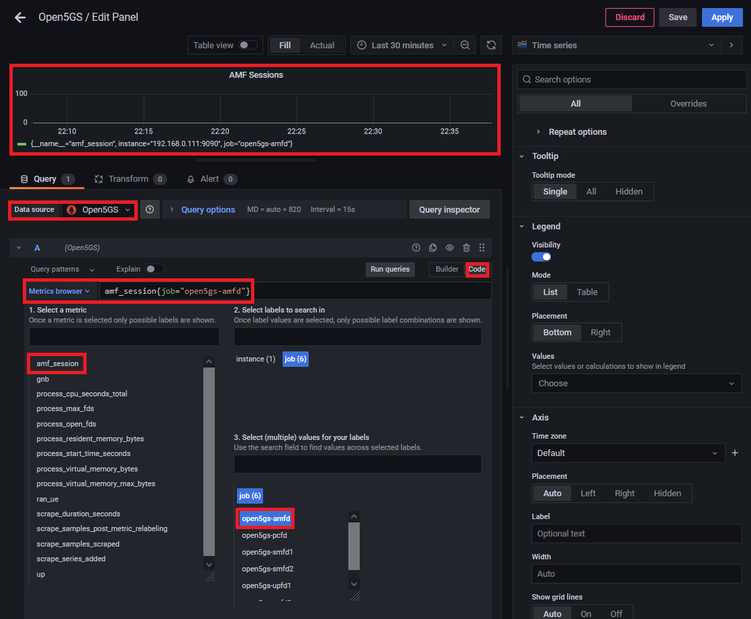This screenshot has width=751, height=619.
Task: Click the query A drag handle icon
Action: point(482,247)
